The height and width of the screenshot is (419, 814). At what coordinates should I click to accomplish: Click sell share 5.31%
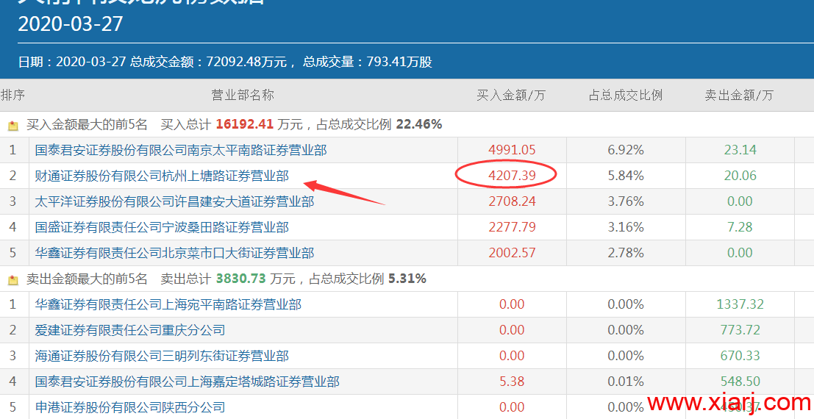pos(407,279)
